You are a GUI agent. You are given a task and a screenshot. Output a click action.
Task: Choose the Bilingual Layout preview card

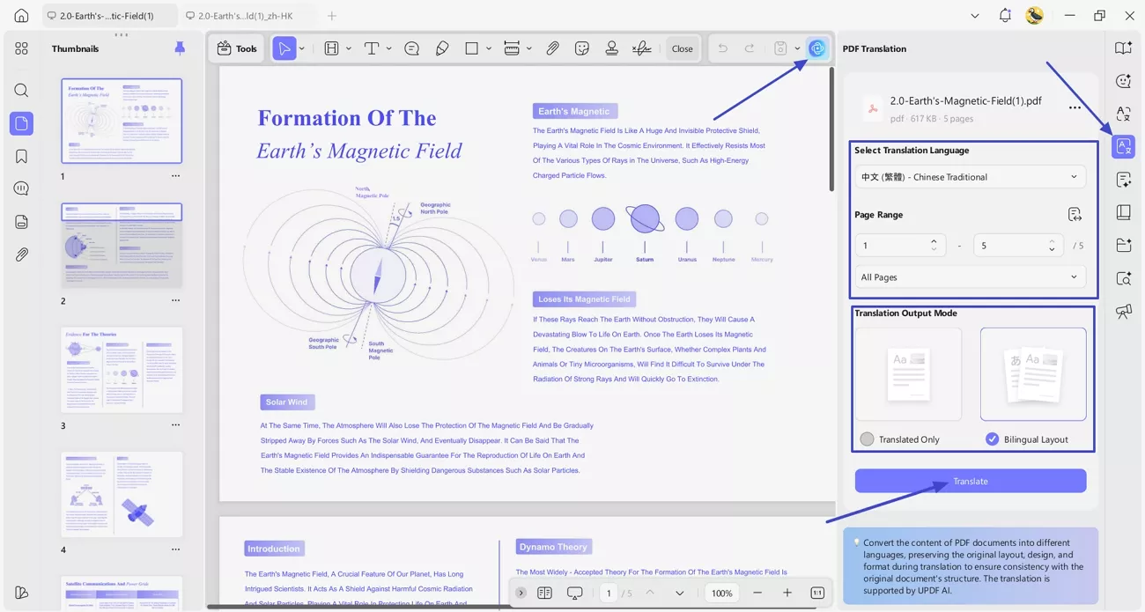(x=1033, y=374)
